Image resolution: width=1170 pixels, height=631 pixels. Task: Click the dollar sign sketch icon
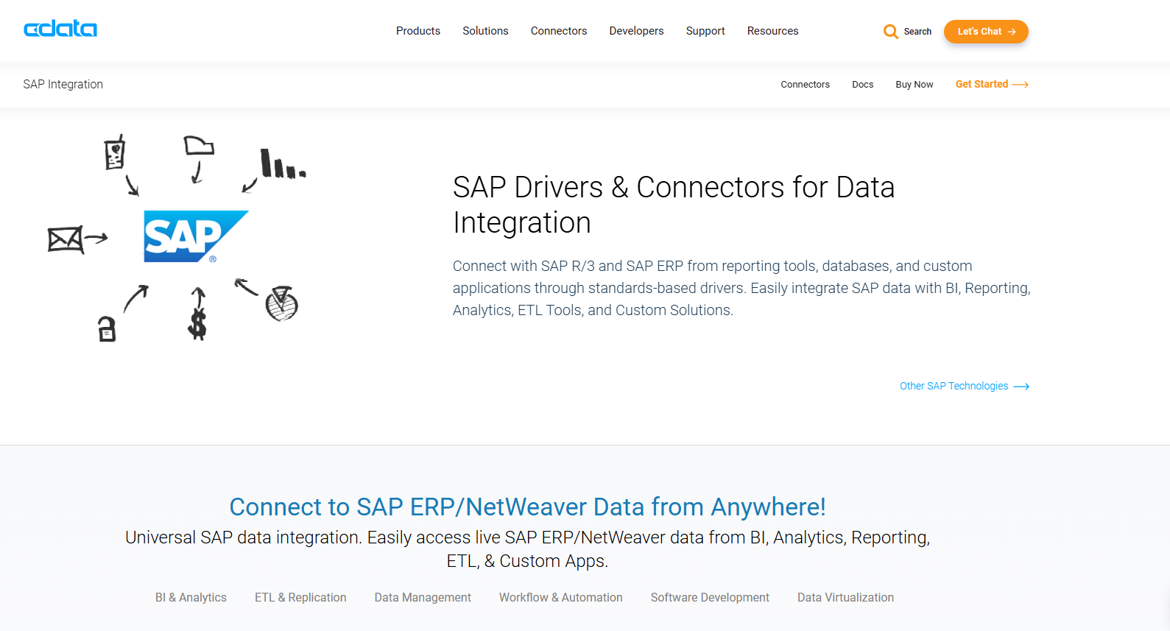point(197,322)
